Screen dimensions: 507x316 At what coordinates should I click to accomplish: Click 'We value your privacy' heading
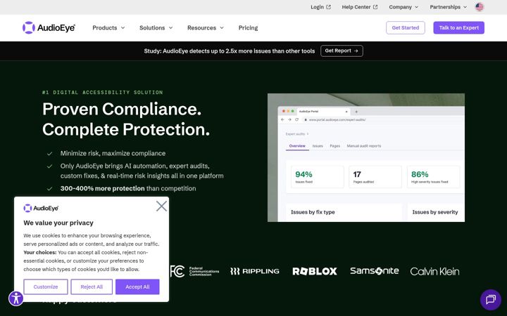[58, 223]
